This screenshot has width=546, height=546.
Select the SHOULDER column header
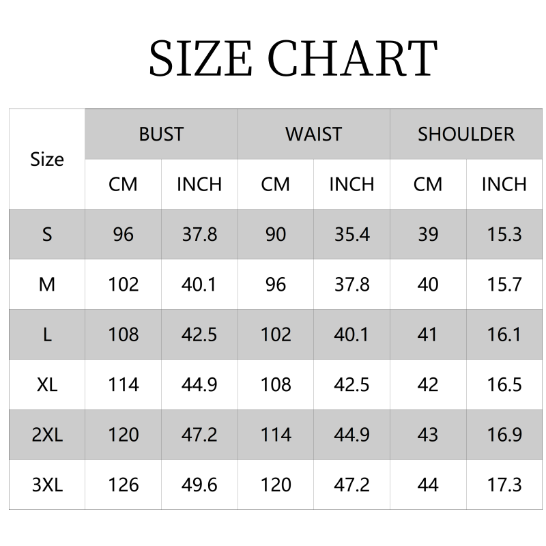pos(466,134)
